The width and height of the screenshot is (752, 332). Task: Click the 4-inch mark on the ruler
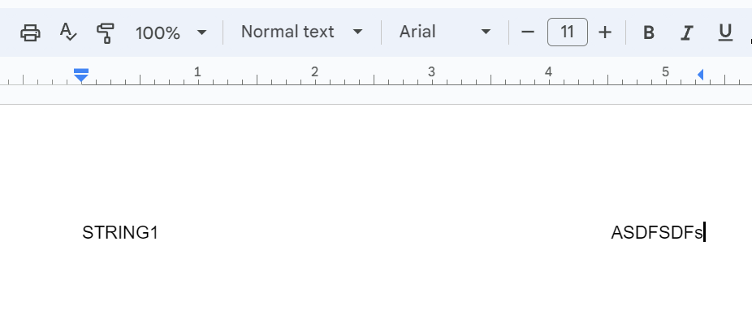click(548, 72)
